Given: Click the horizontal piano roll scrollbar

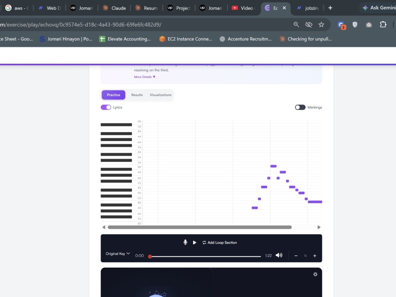Looking at the screenshot, I should [200, 227].
